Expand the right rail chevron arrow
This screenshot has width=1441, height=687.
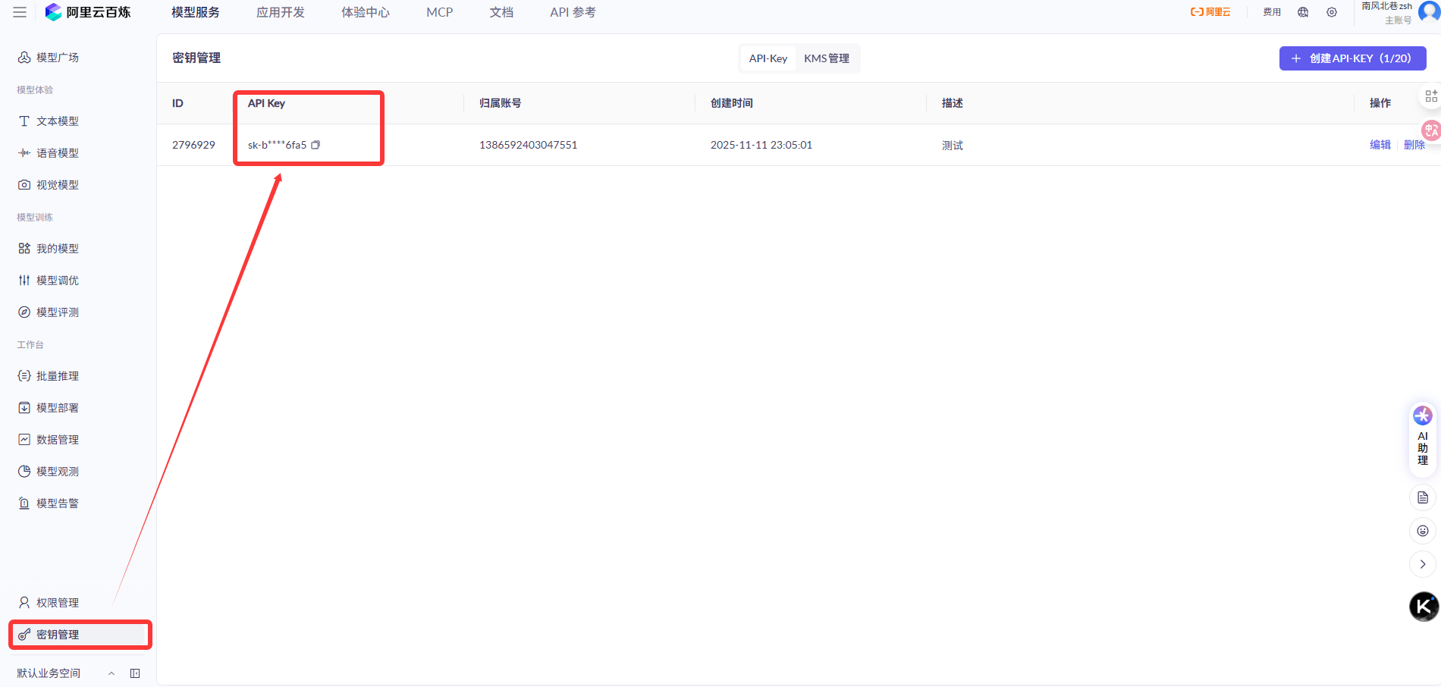click(x=1423, y=564)
